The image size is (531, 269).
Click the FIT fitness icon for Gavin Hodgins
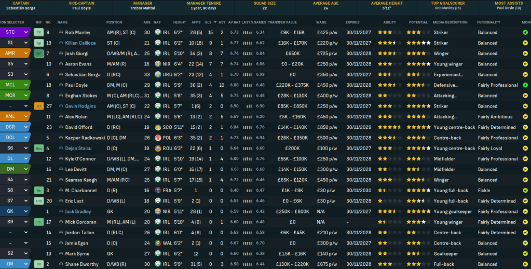click(38, 106)
